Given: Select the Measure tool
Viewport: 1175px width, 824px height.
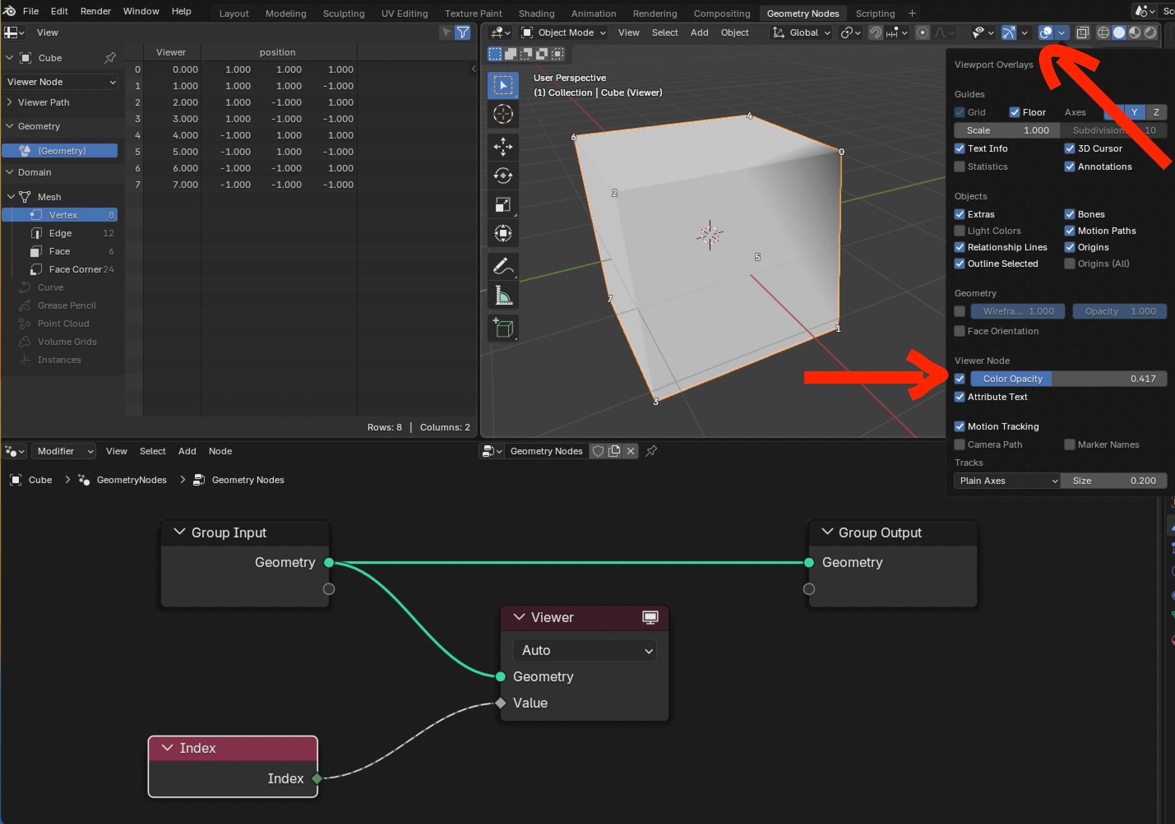Looking at the screenshot, I should [x=502, y=295].
